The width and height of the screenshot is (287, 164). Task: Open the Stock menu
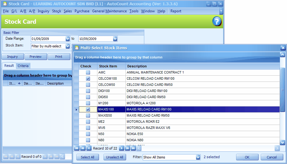(x=56, y=11)
